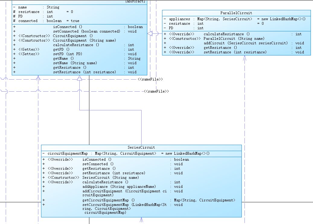
Task: Select the <<Setter>> 'setPD (int PD)' operation
Action: 75,54
